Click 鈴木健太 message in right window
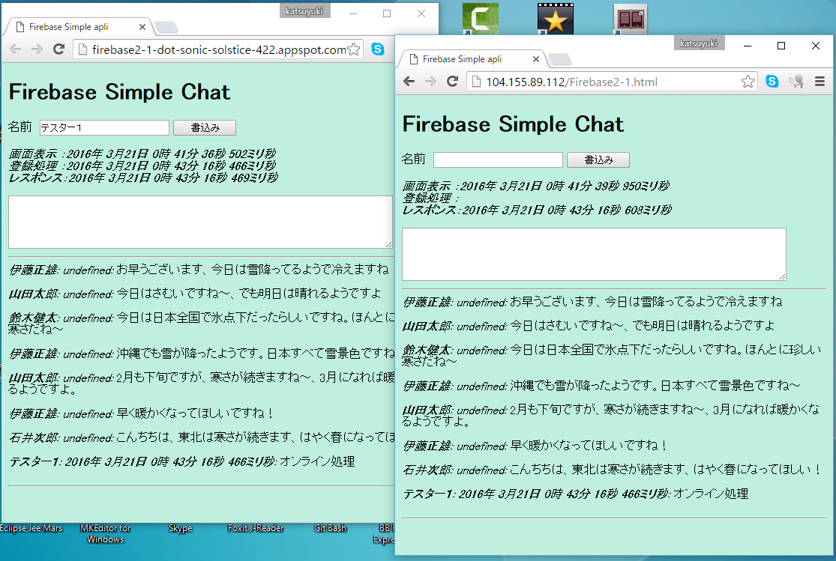 [x=612, y=355]
